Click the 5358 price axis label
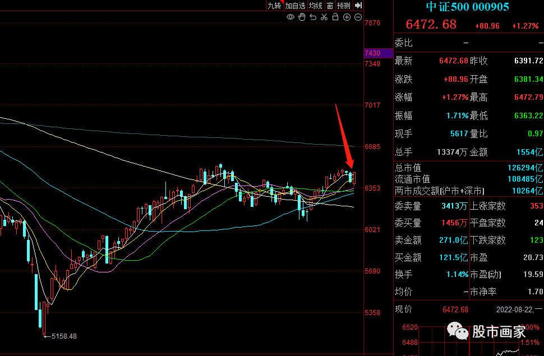Screen dimensions: 544x356 [x=372, y=313]
